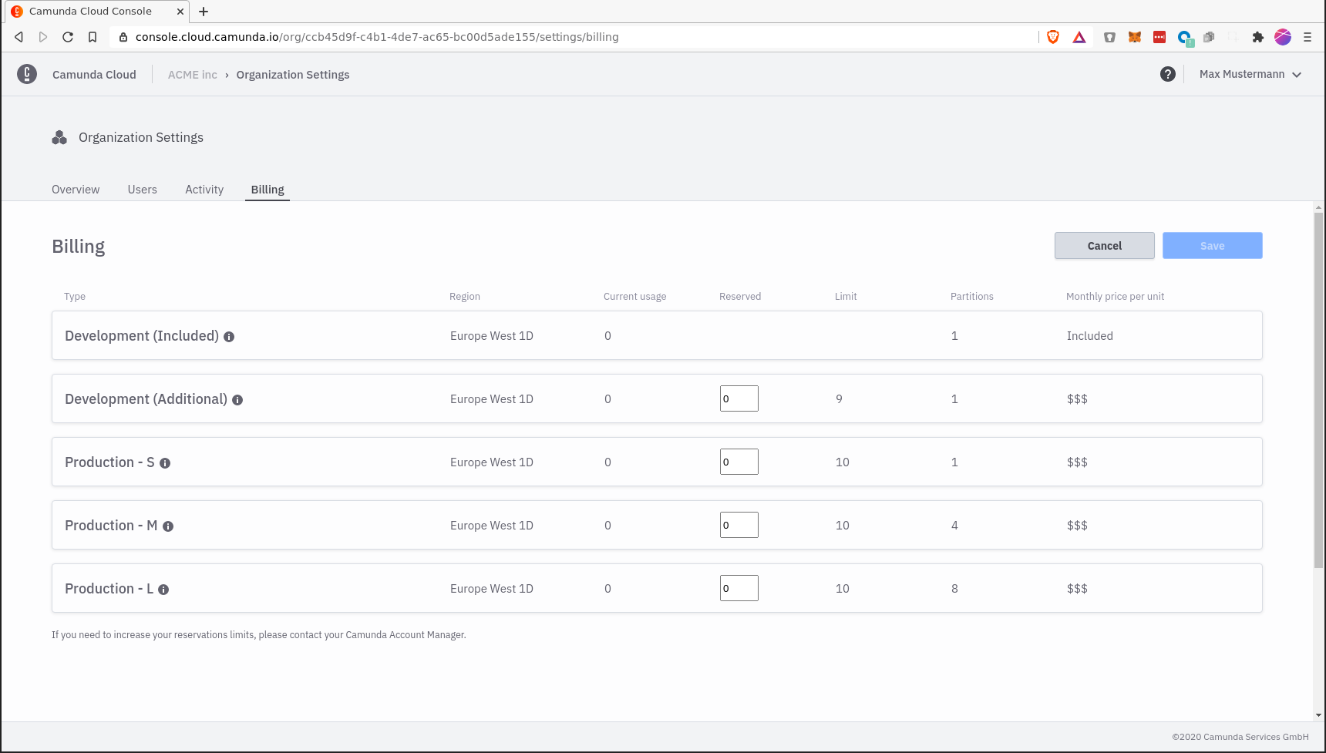Click the Development (Included) row label

tap(142, 336)
